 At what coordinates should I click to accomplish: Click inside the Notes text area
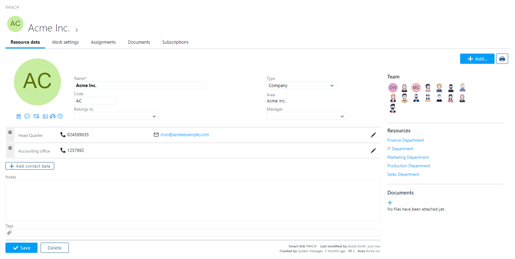coord(193,200)
